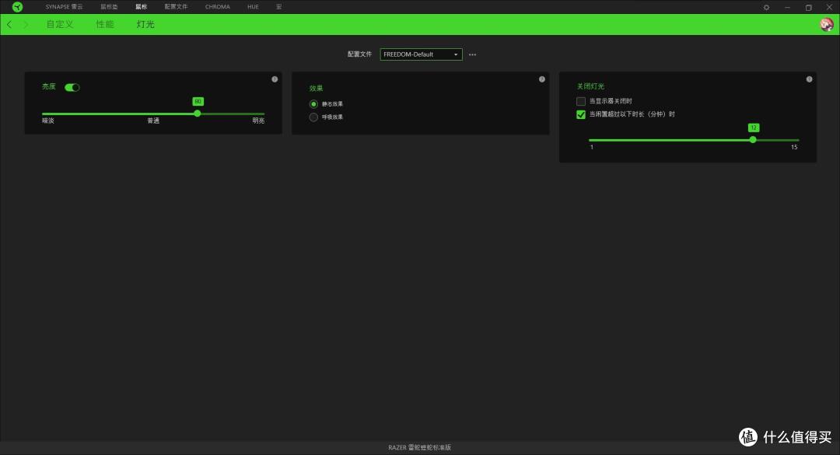Open help icon in 效果 panel

click(x=542, y=79)
